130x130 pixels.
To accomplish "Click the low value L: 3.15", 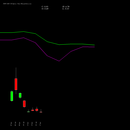I will [x=66, y=9].
